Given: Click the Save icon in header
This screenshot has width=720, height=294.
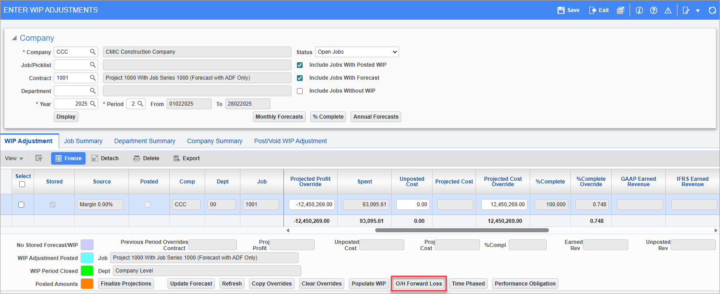Looking at the screenshot, I should coord(561,10).
